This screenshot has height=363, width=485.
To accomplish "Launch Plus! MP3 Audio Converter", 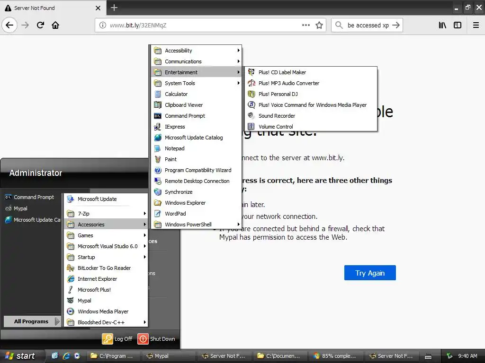I will [311, 83].
